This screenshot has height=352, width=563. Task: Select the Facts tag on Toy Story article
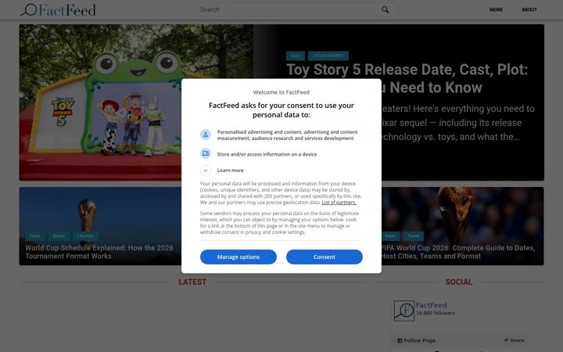[x=296, y=56]
